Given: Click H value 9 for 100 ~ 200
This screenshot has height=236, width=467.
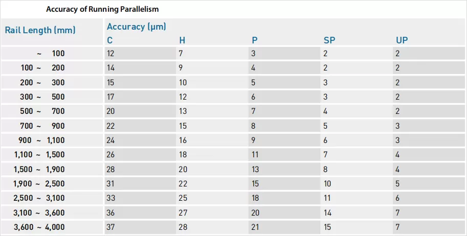Looking at the screenshot, I should (181, 67).
